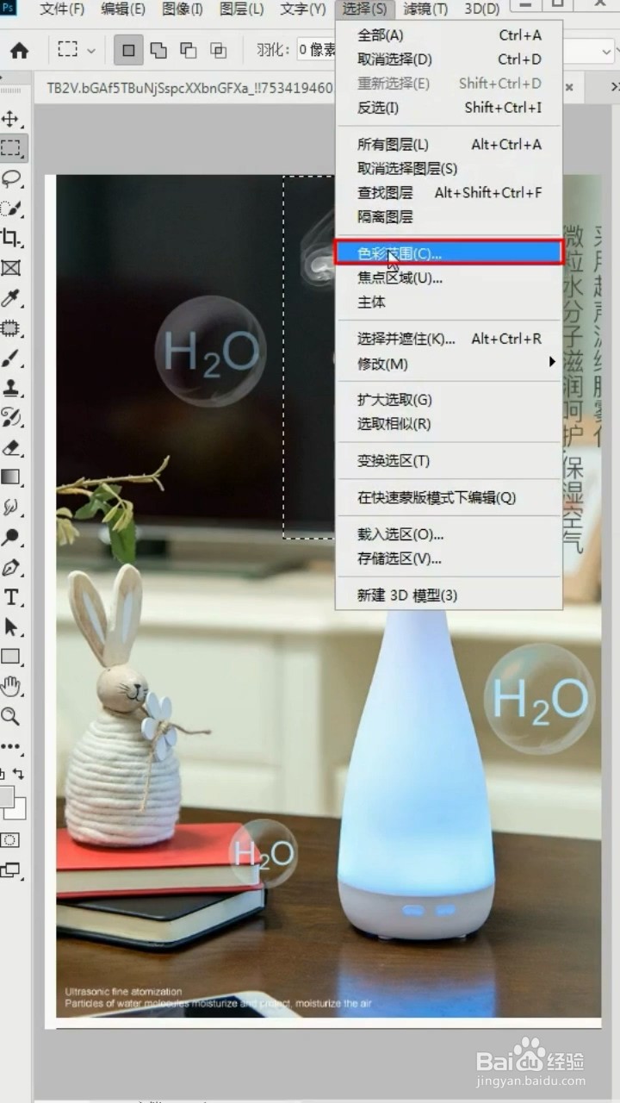Select the Eyedropper tool
620x1103 pixels.
click(x=11, y=298)
